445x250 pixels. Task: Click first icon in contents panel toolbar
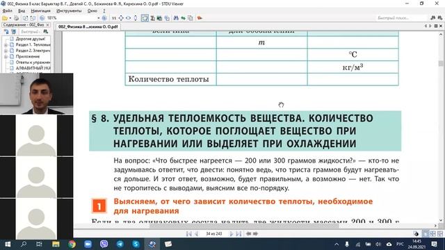[6, 32]
